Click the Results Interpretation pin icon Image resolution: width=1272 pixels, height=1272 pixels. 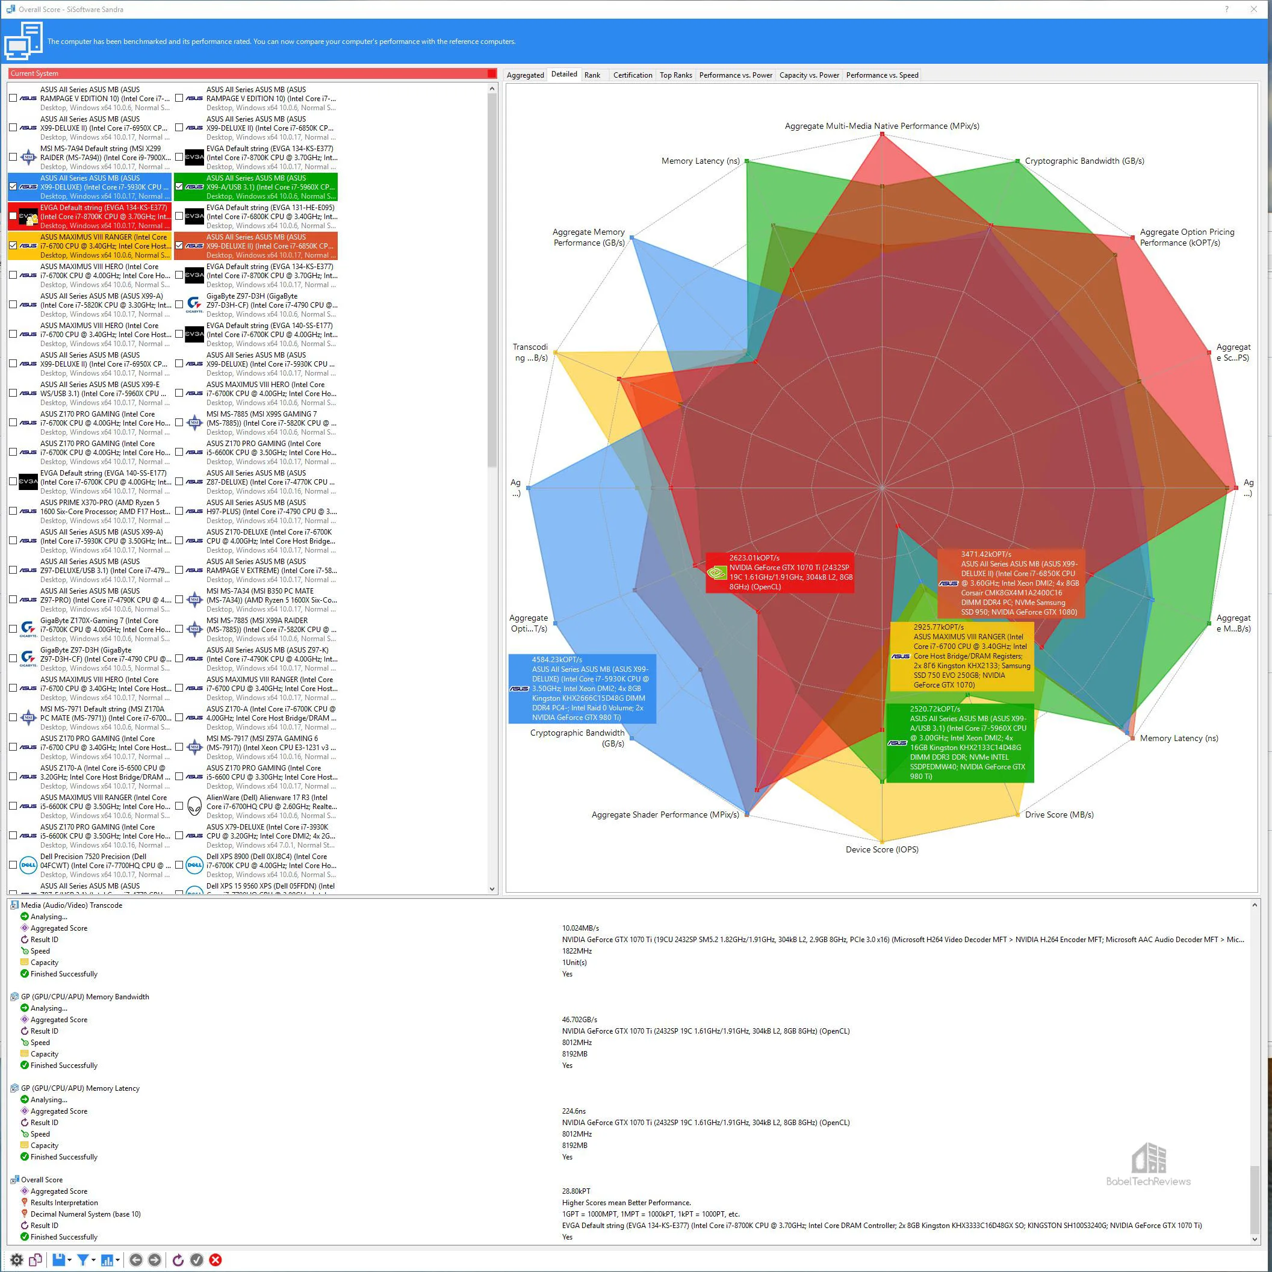(x=24, y=1202)
